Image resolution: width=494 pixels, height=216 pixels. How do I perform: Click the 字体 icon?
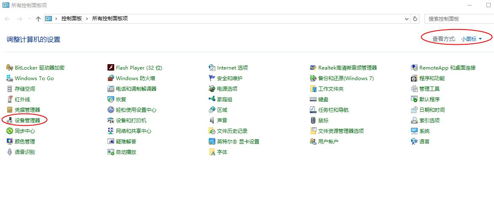pyautogui.click(x=212, y=152)
